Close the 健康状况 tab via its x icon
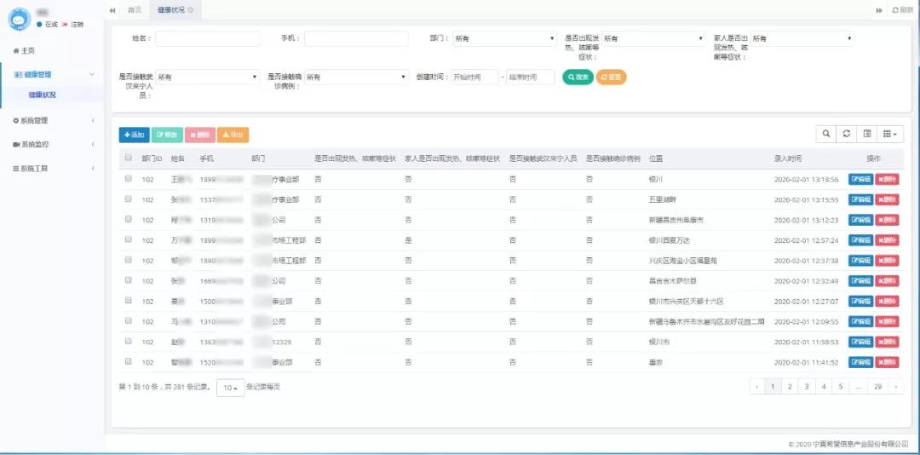This screenshot has width=920, height=455. 190,9
